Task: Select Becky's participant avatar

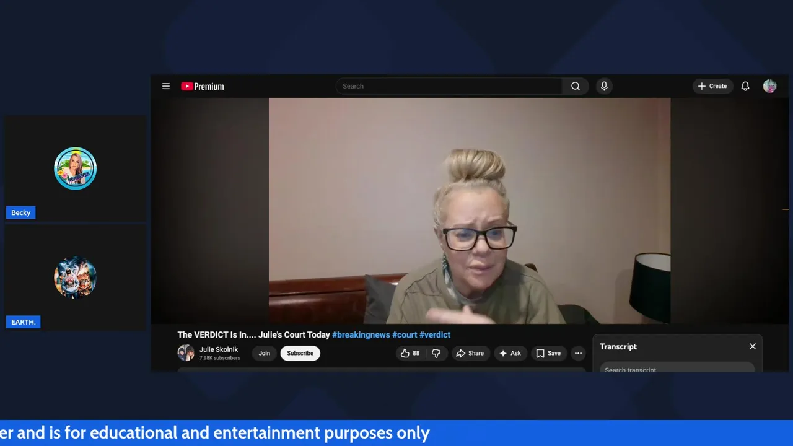Action: coord(75,168)
